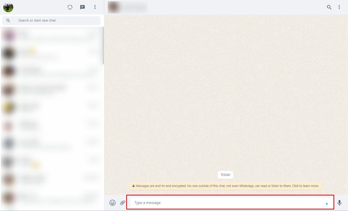Start recording a voice message

pyautogui.click(x=339, y=203)
